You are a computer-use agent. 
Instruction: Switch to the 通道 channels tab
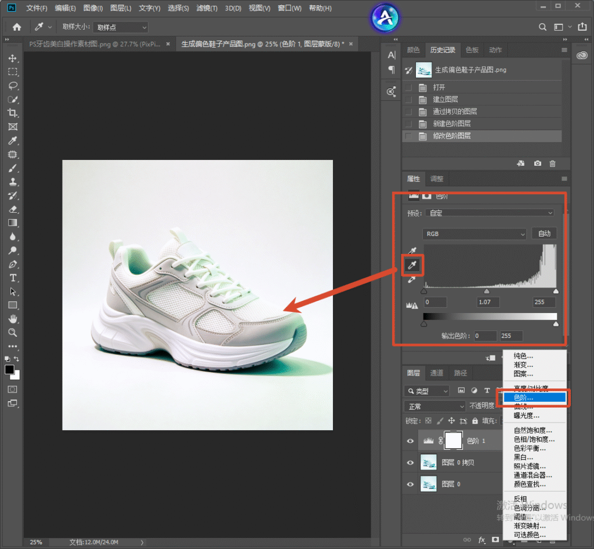436,373
